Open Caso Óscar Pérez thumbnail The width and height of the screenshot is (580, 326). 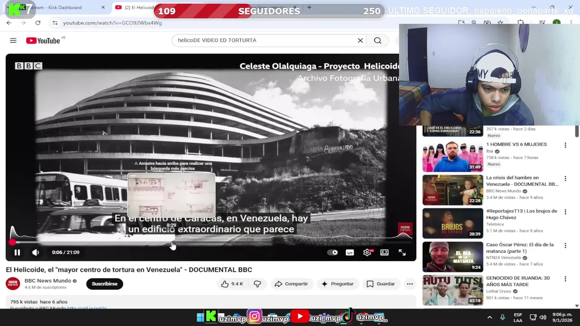click(x=453, y=257)
